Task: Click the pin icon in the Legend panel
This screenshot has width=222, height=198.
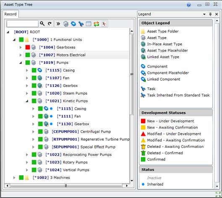Action: (210, 14)
